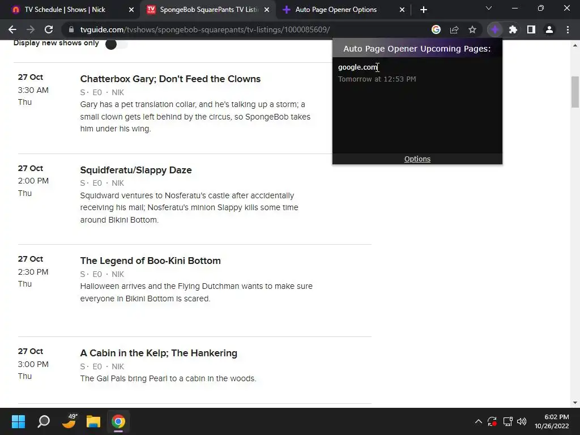The width and height of the screenshot is (580, 435).
Task: Close the TV Schedule Nick tab
Action: point(131,10)
